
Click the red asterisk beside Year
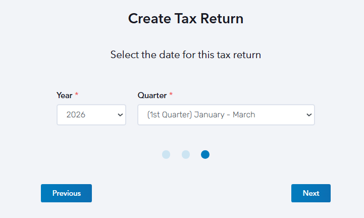point(77,95)
